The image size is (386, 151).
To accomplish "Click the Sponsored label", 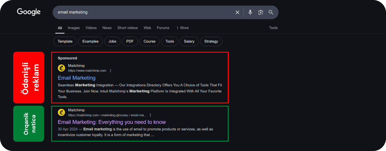I will (68, 58).
